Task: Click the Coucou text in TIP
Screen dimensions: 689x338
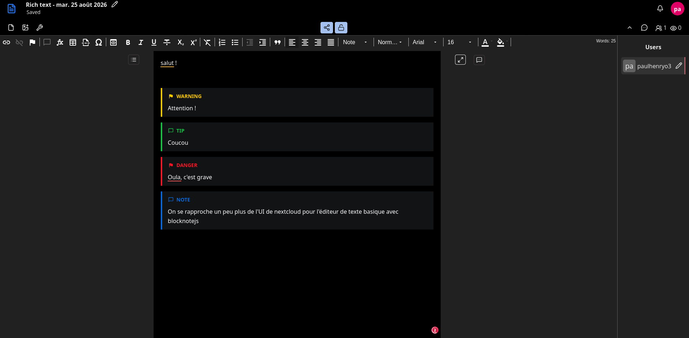Action: point(178,143)
